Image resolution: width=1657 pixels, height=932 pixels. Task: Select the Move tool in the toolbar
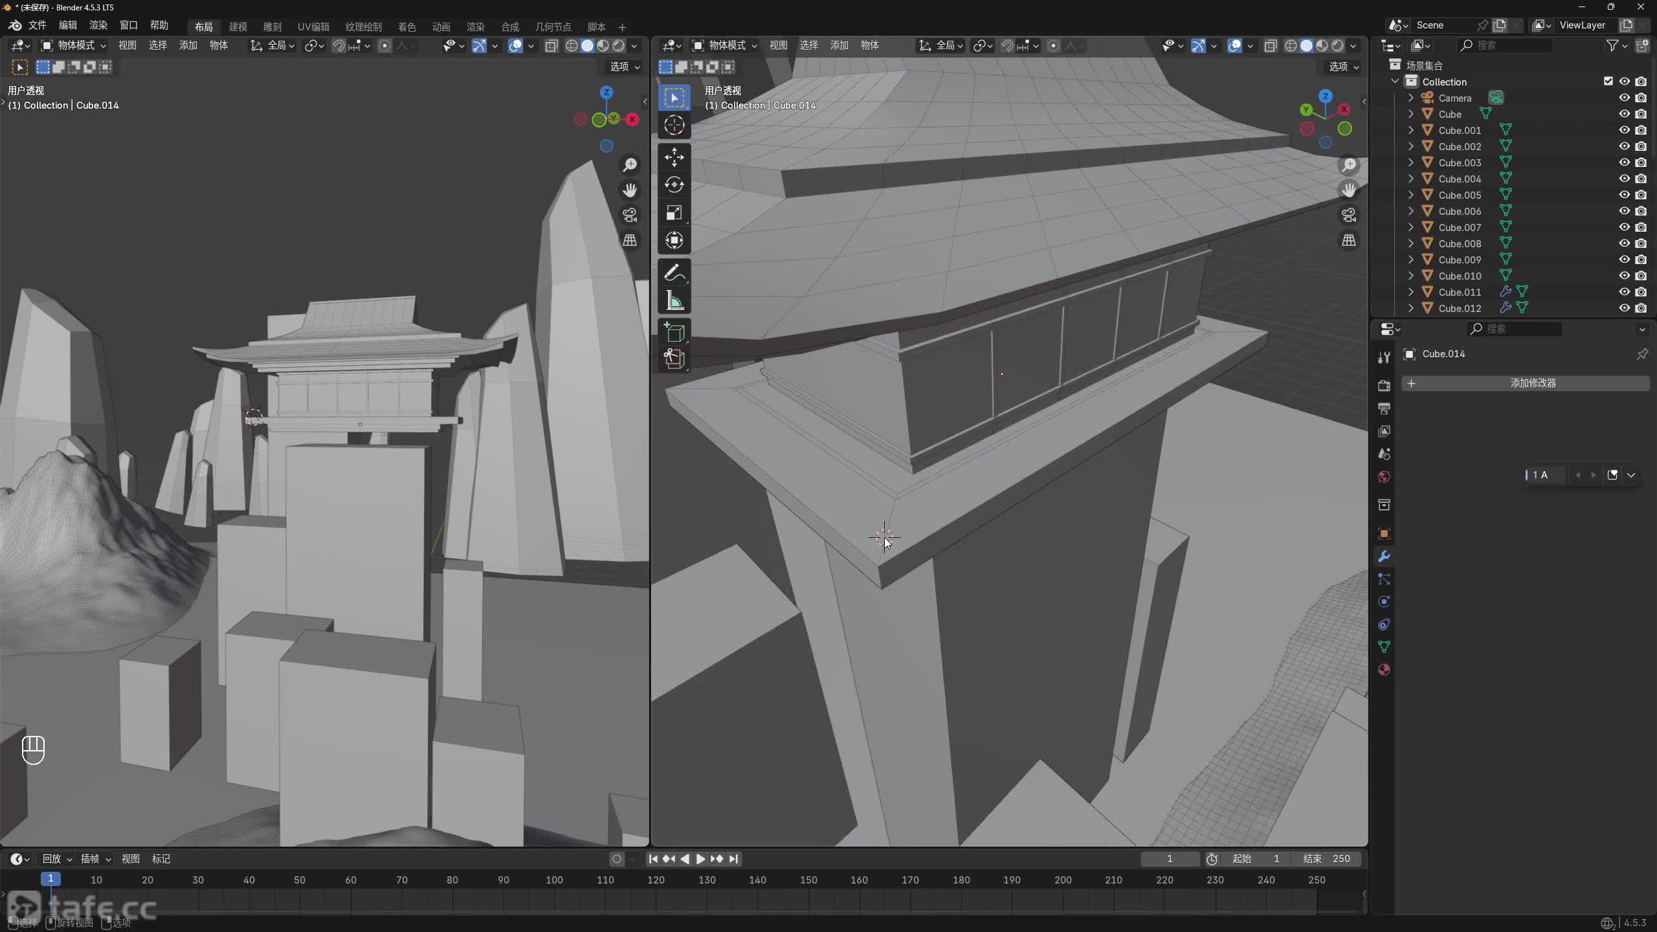tap(674, 157)
